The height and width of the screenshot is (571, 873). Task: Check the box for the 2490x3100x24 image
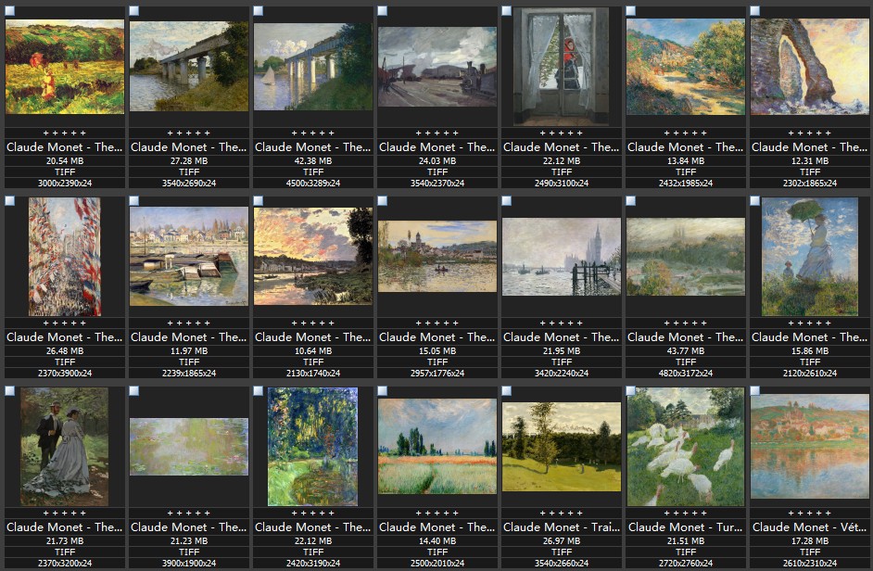click(x=507, y=10)
